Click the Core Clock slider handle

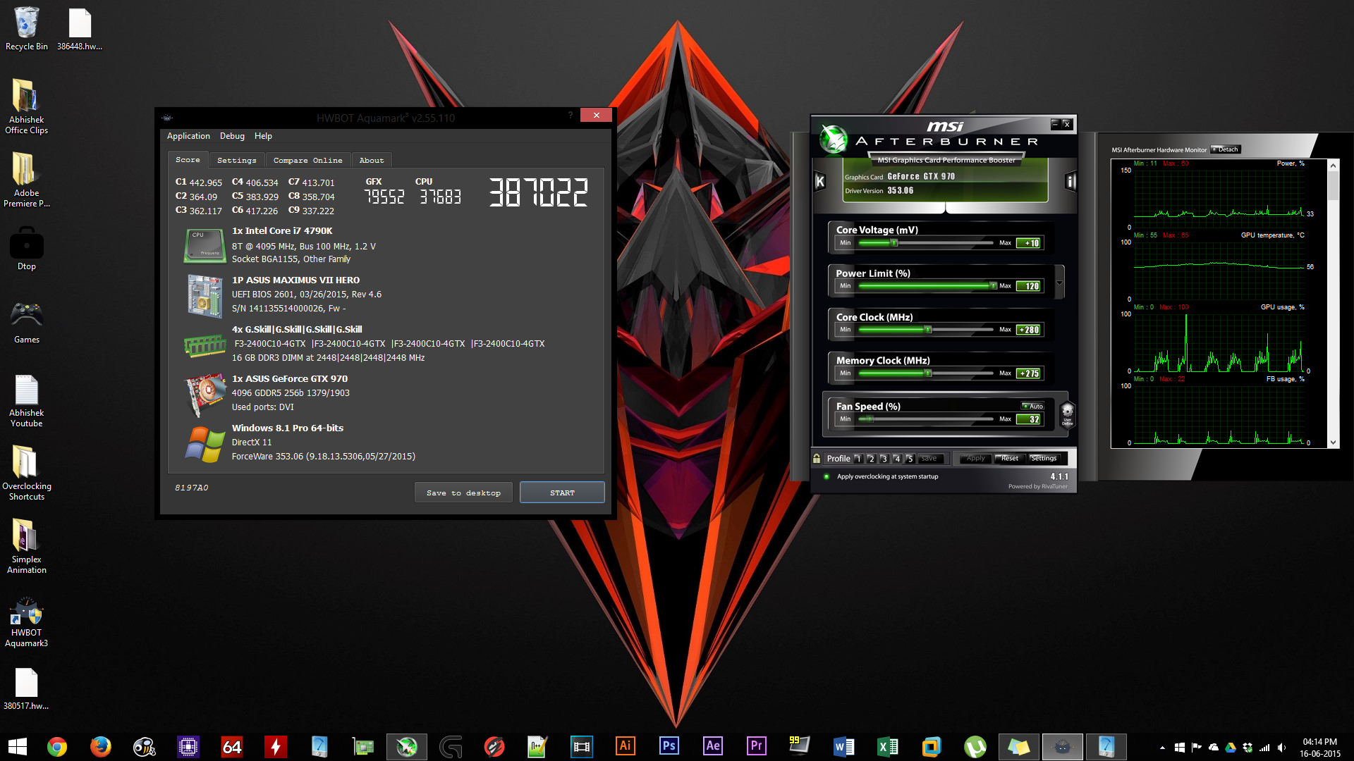pyautogui.click(x=928, y=330)
